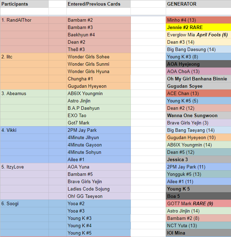The width and height of the screenshot is (231, 237).
Task: Select the 'Jessica 3' cell
Action: [x=199, y=160]
